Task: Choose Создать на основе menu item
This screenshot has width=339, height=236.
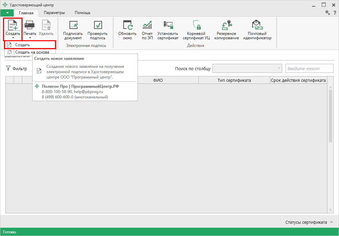Action: coord(32,52)
